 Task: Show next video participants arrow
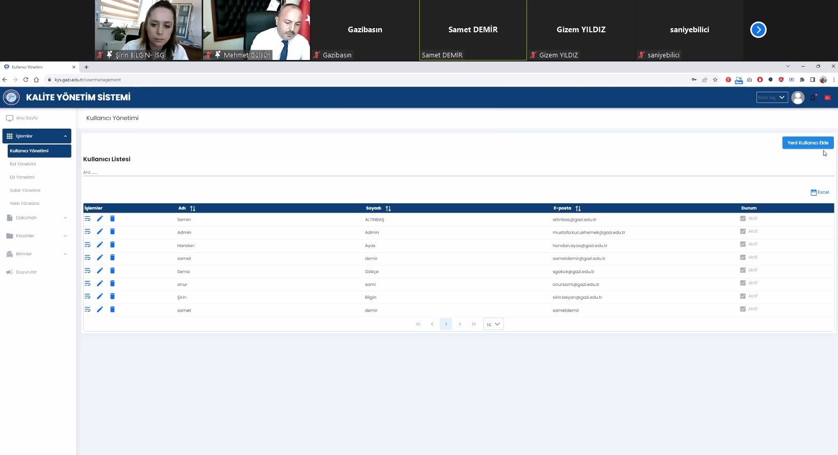pos(758,30)
